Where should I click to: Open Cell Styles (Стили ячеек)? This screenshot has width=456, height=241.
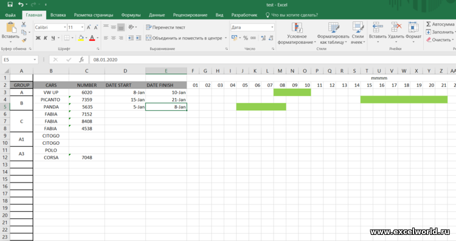pyautogui.click(x=358, y=33)
